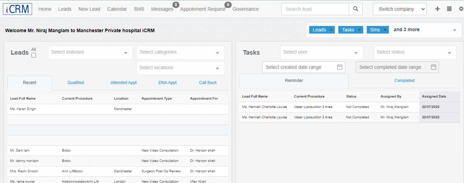Select the Reminder tasks tab

[294, 81]
